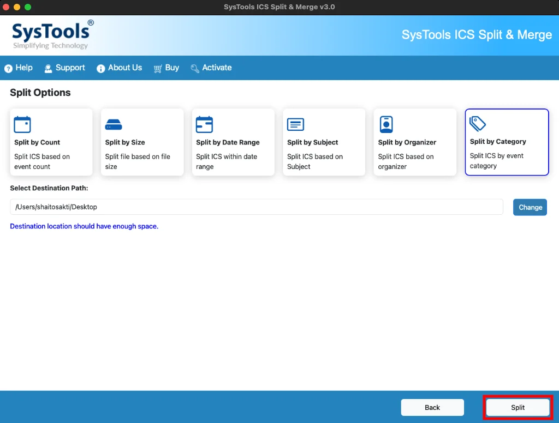Click "Split ICS based on organizer" description
The image size is (559, 423).
pyautogui.click(x=406, y=161)
